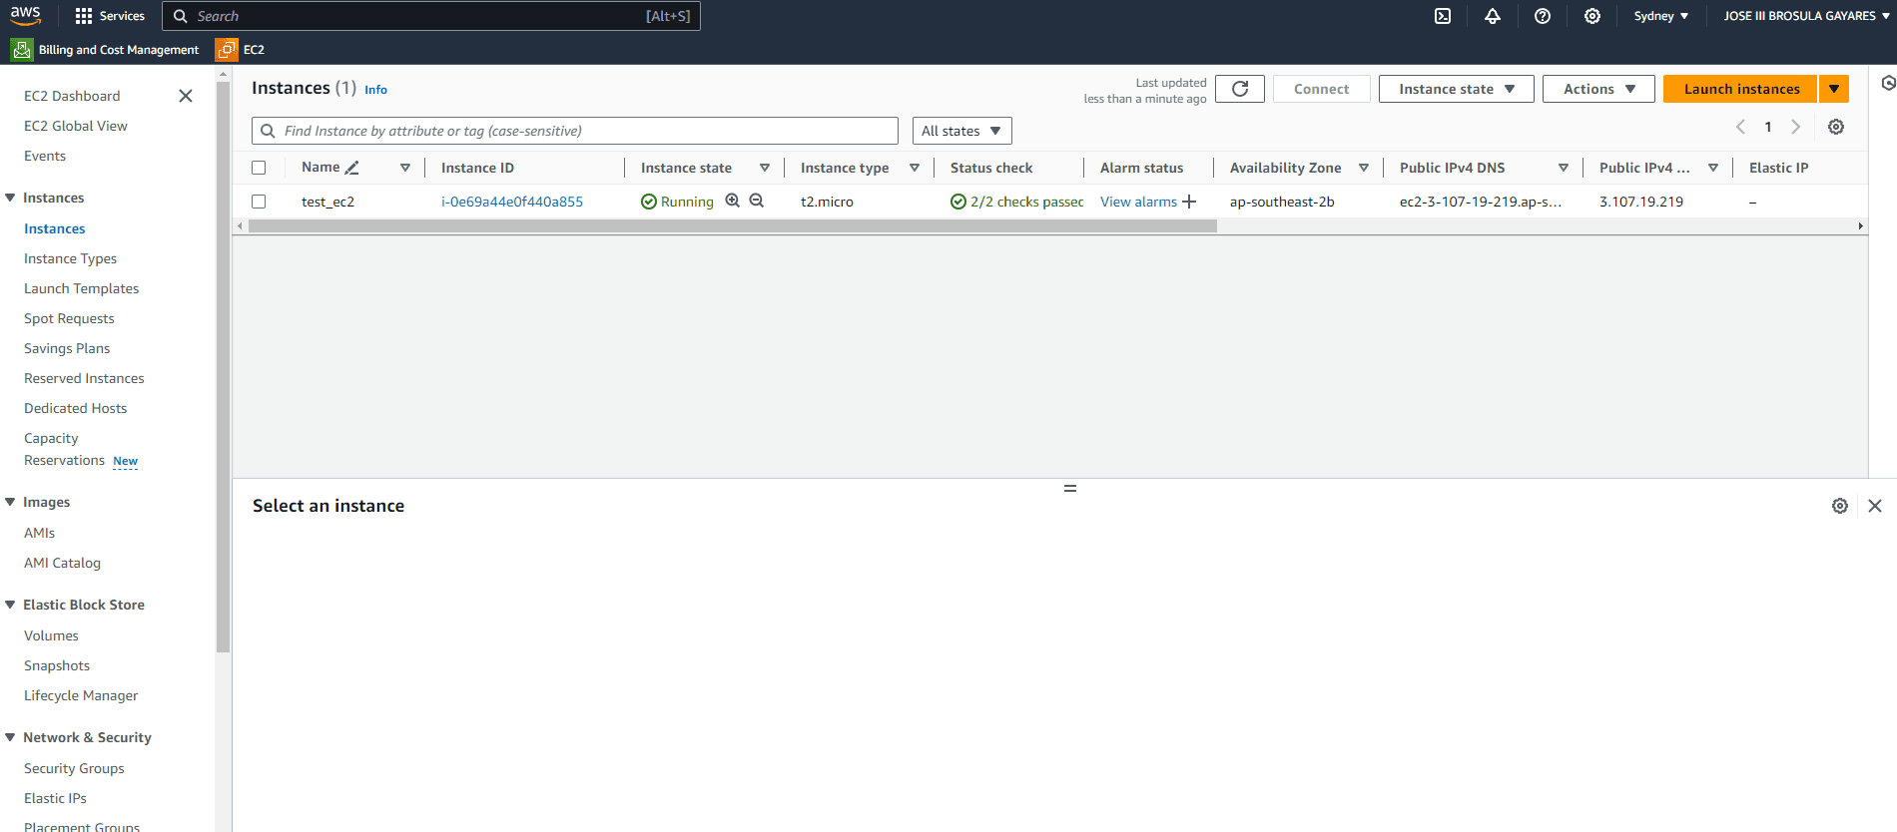The image size is (1897, 832).
Task: Open the All states filter dropdown
Action: [962, 131]
